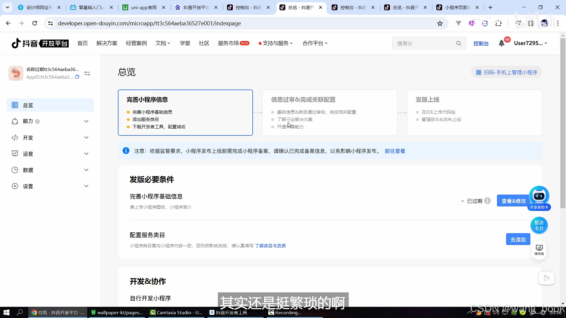Viewport: 566px width, 318px height.
Task: Open 了解类目与资质 link
Action: [270, 246]
